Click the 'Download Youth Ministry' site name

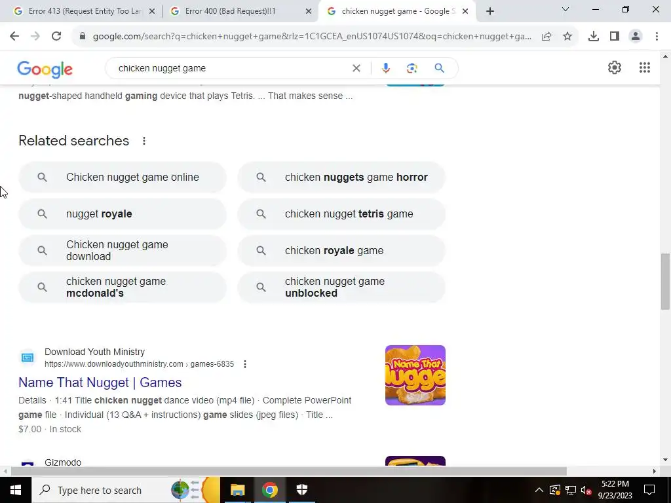(x=94, y=352)
